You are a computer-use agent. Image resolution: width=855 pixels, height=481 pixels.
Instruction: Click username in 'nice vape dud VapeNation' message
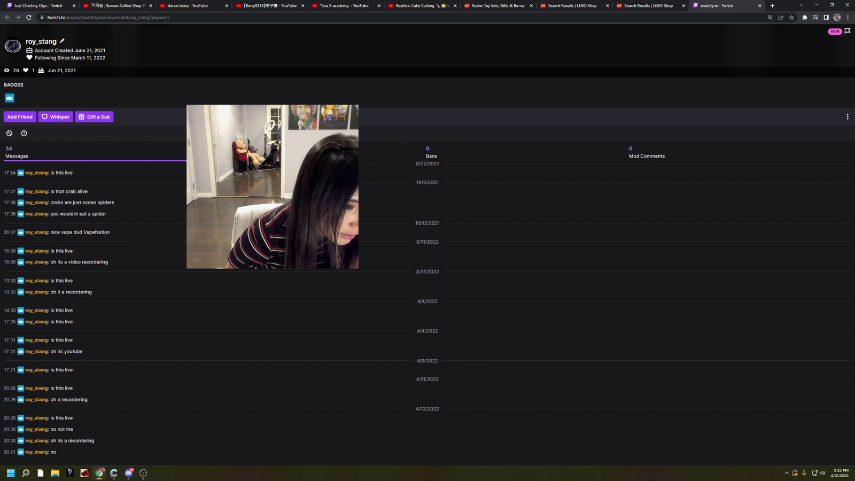[x=37, y=232]
